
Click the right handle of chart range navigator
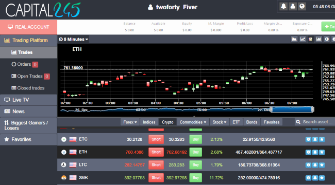coord(313,109)
